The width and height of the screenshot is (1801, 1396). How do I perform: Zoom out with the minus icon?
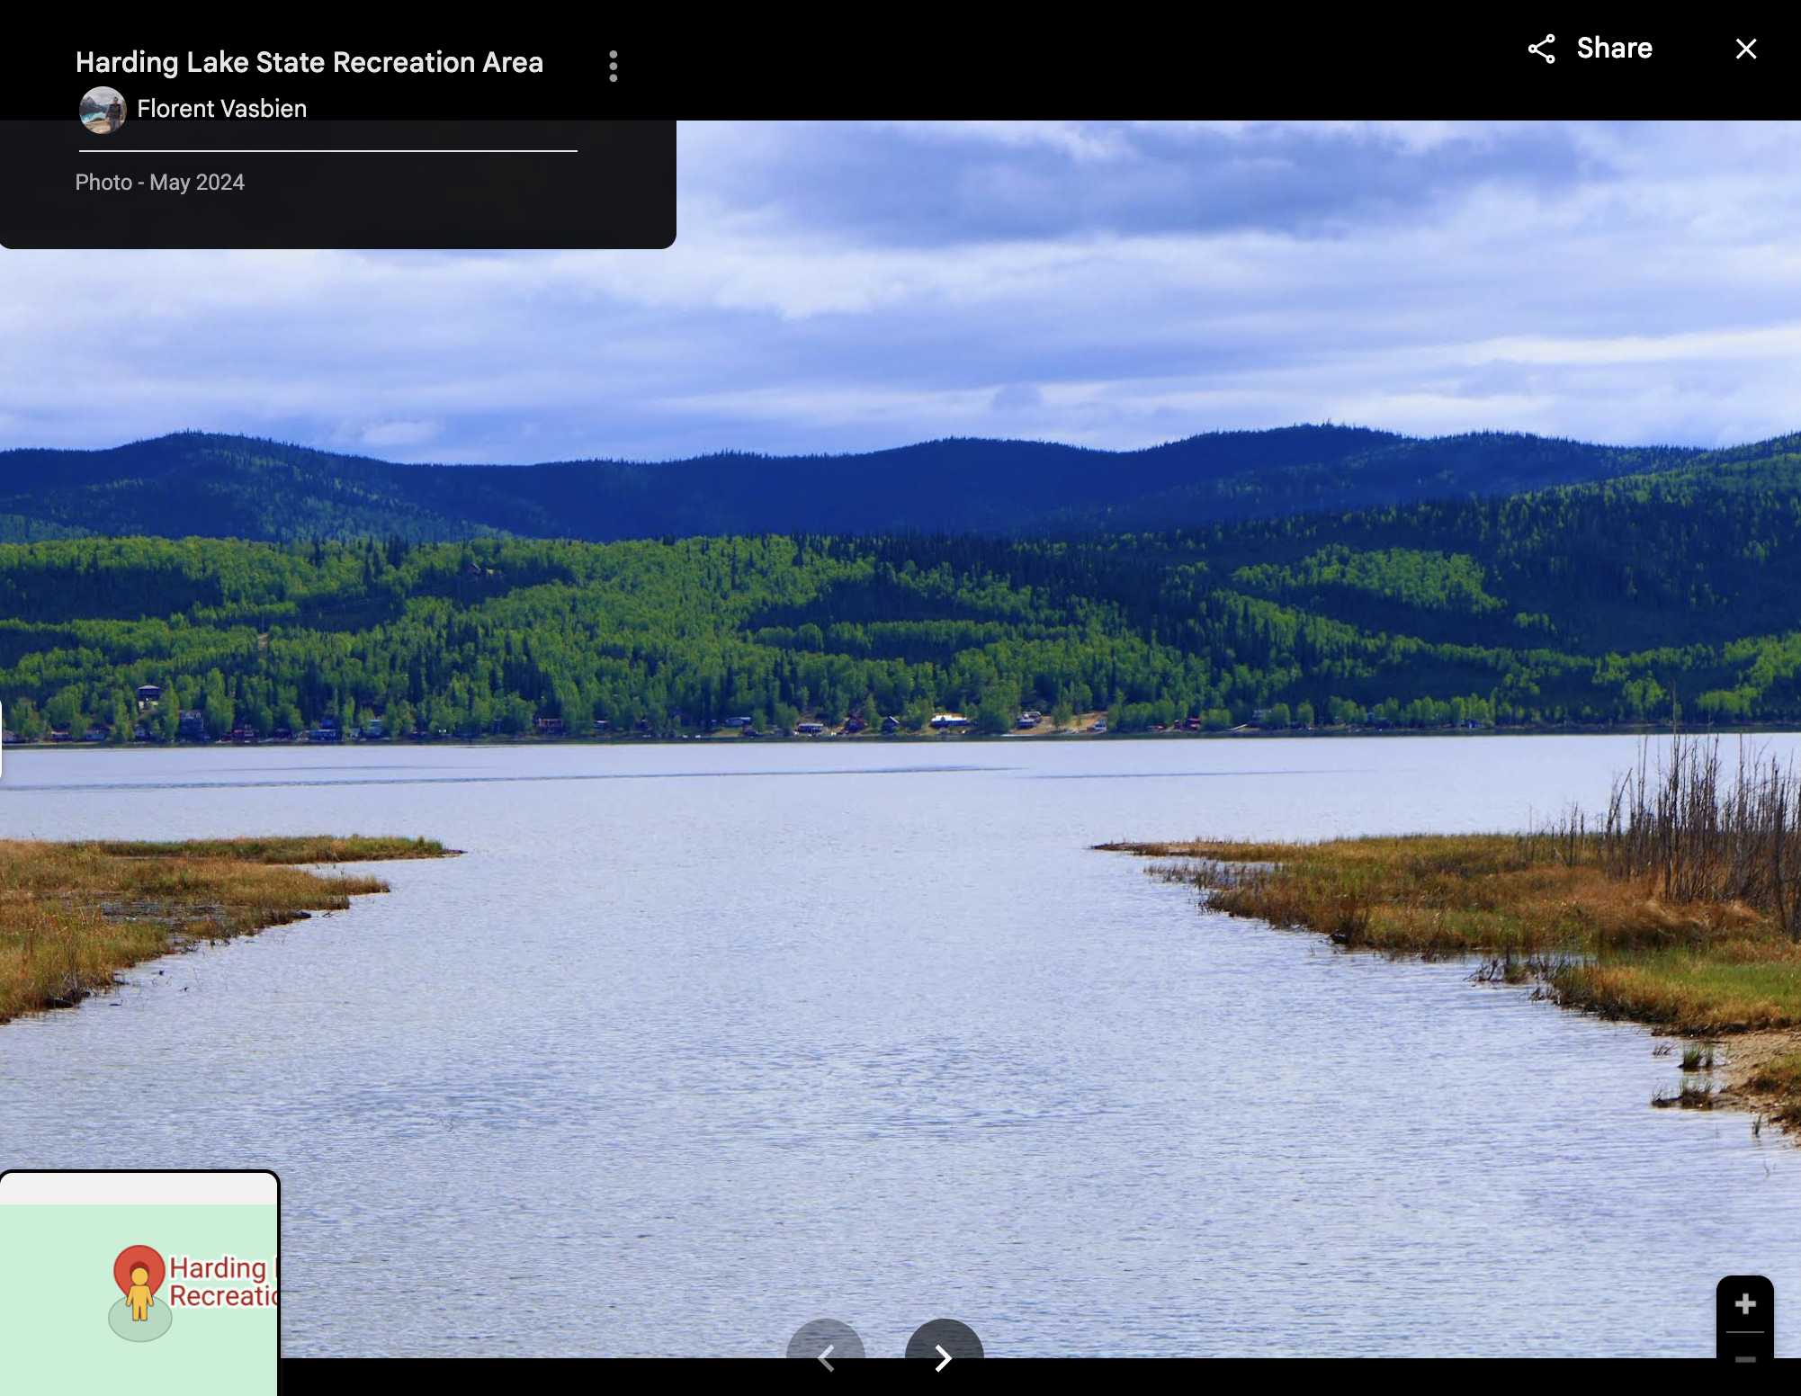pos(1744,1361)
